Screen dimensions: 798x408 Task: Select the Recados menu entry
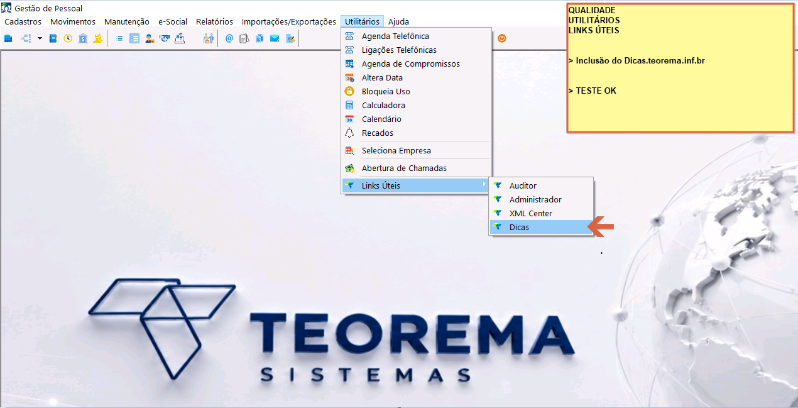click(x=416, y=133)
